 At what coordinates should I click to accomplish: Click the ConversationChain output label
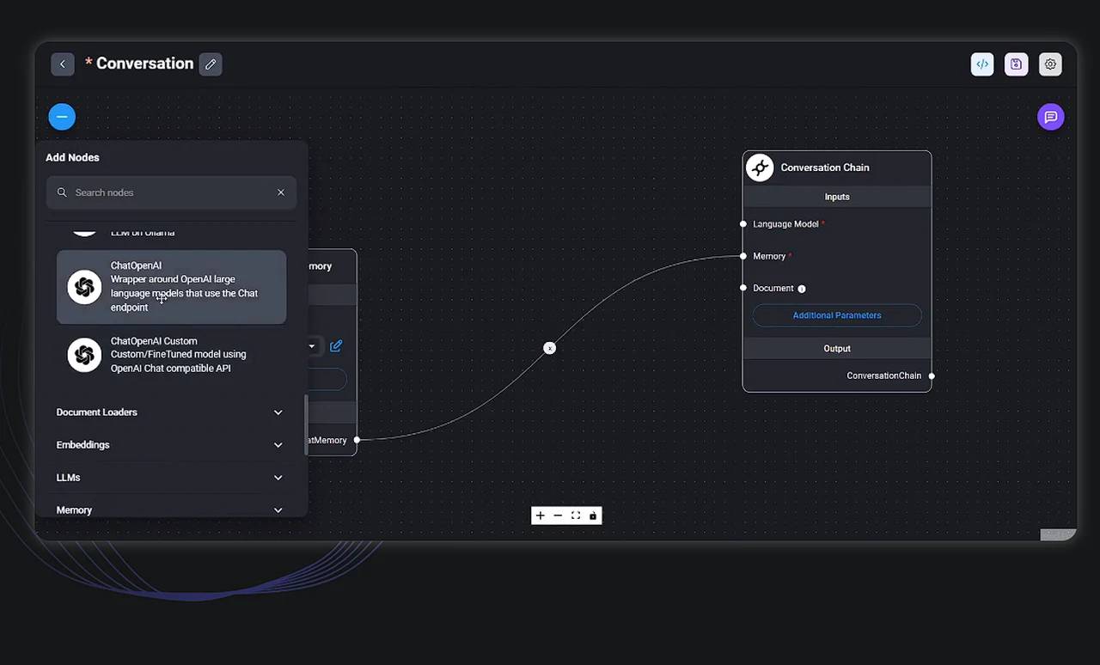tap(883, 375)
